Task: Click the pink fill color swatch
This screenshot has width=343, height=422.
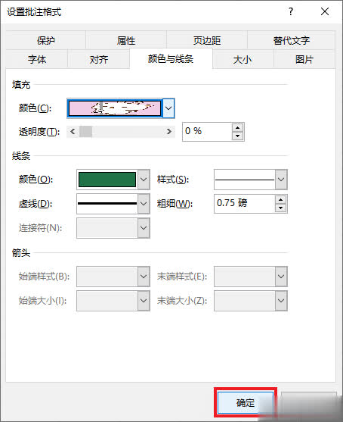Action: tap(115, 108)
